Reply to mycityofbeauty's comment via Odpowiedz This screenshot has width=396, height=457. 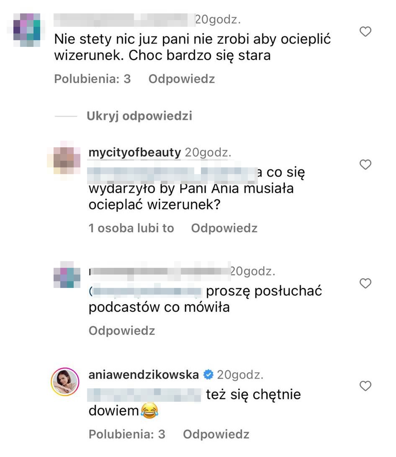[224, 228]
